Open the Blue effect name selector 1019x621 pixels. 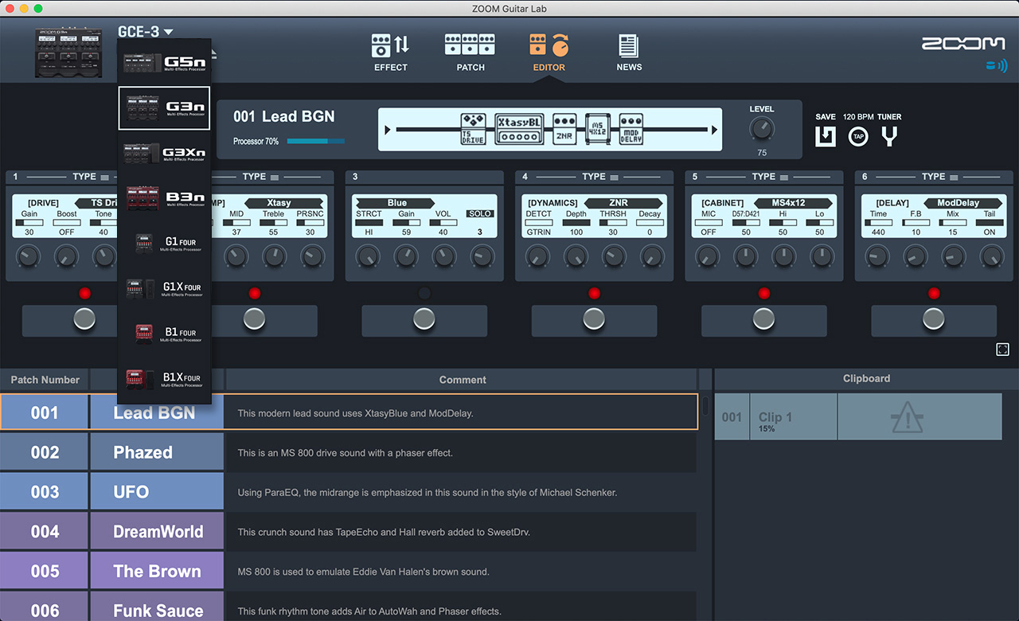(396, 203)
